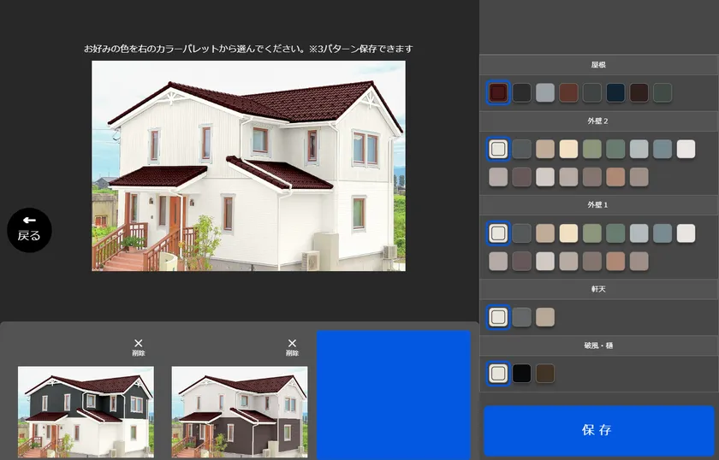This screenshot has height=460, width=719.
Task: Click the 軒天 section header
Action: 599,290
